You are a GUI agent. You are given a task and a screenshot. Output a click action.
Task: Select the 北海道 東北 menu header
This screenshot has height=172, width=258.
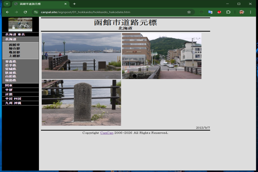pyautogui.click(x=15, y=34)
